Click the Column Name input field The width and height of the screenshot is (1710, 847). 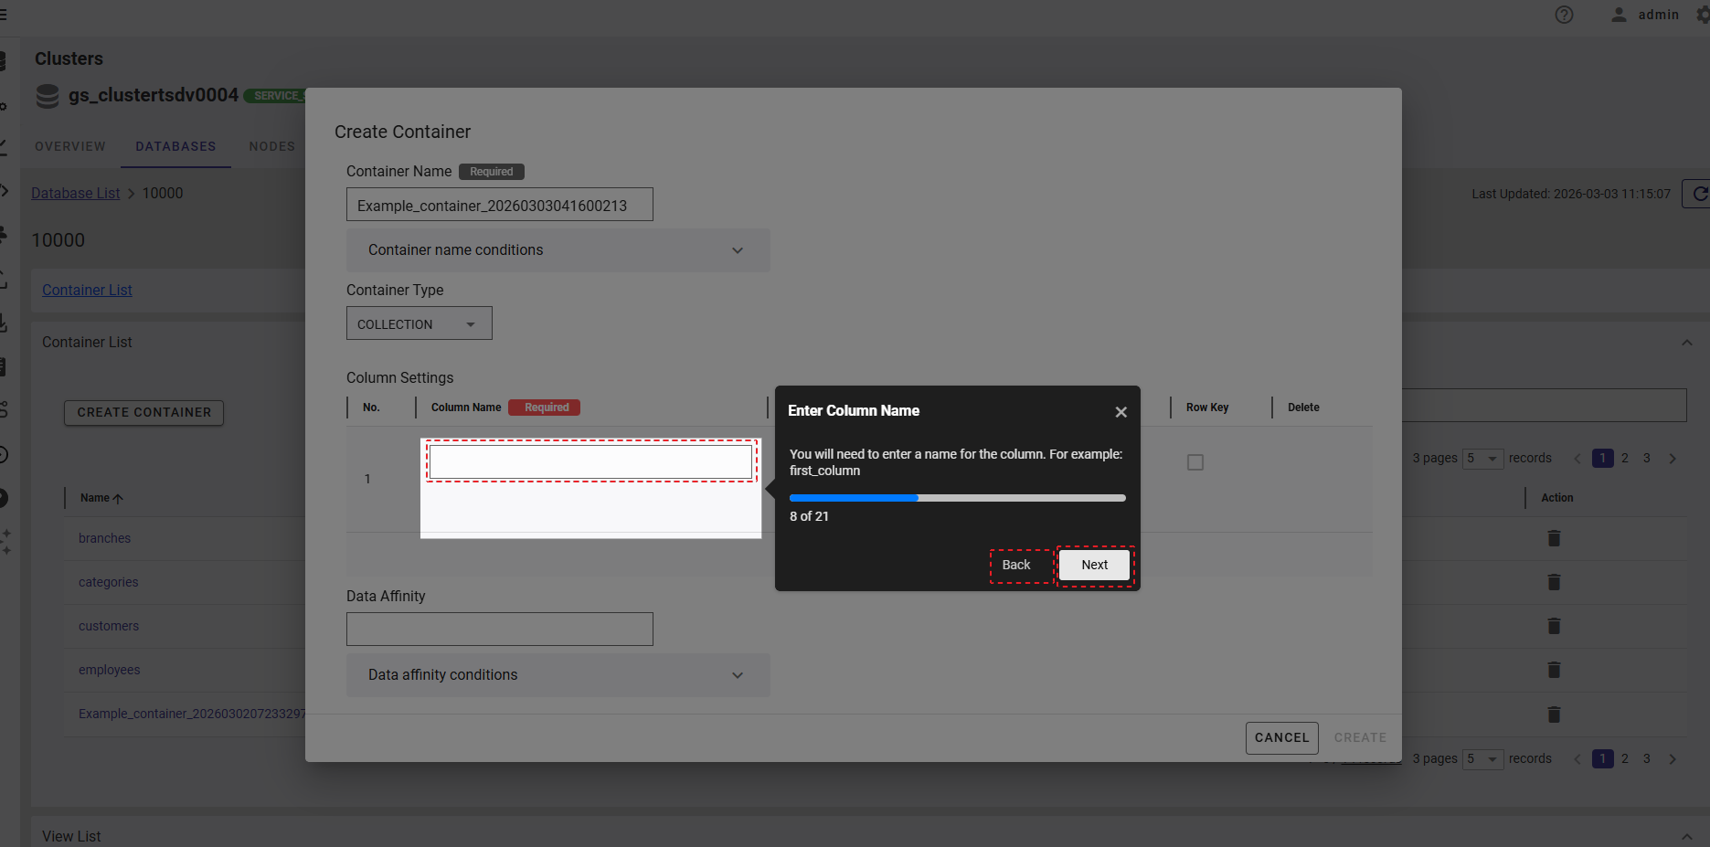point(590,462)
